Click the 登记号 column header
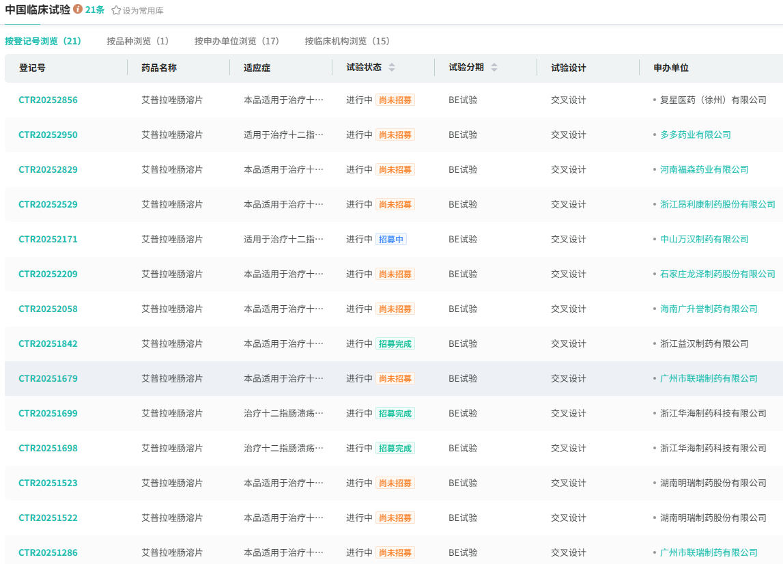The height and width of the screenshot is (564, 783). (x=33, y=68)
